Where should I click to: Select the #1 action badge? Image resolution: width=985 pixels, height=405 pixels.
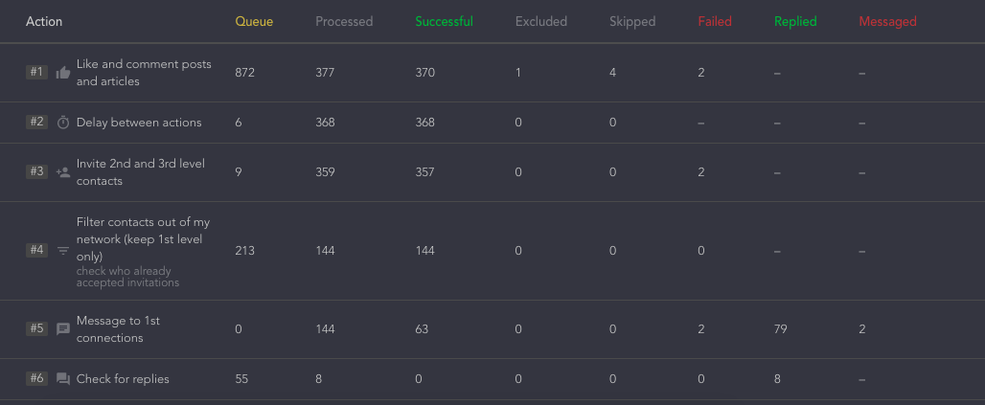[36, 72]
